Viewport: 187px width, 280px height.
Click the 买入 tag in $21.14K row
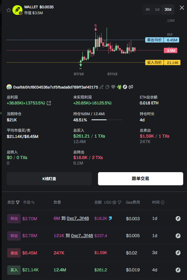[14, 270]
